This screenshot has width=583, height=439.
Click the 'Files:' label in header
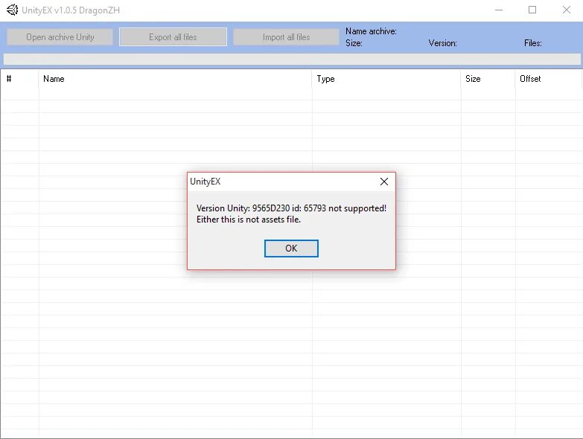[533, 43]
